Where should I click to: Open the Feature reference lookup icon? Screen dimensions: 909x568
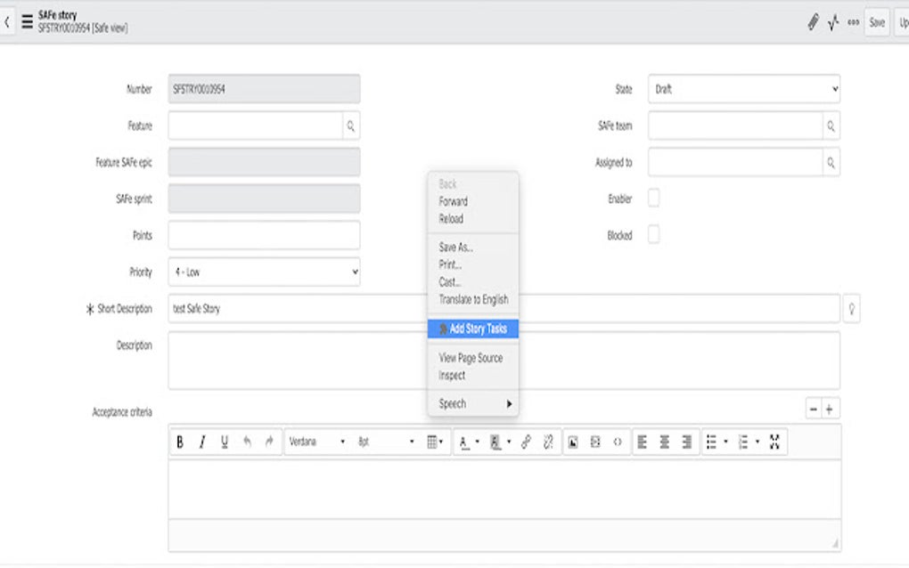coord(351,126)
